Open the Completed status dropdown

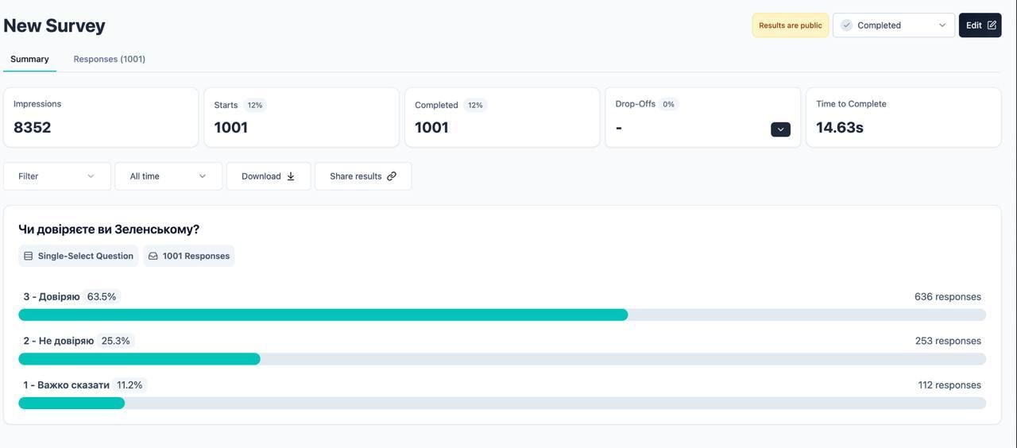(x=893, y=25)
